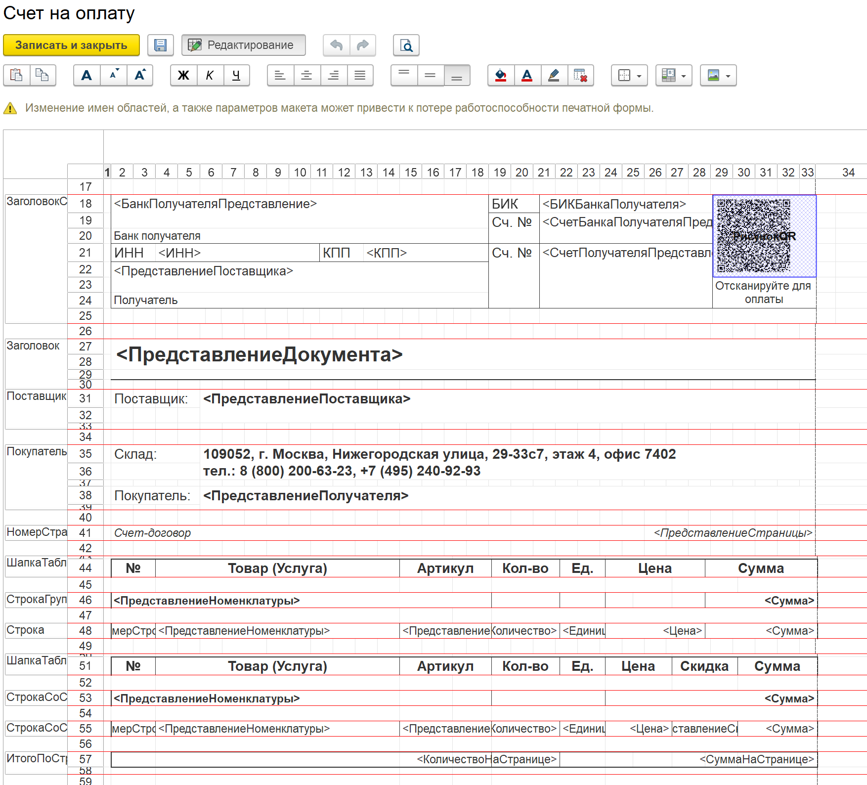867x785 pixels.
Task: Toggle underline formatting (Ч)
Action: tap(236, 76)
